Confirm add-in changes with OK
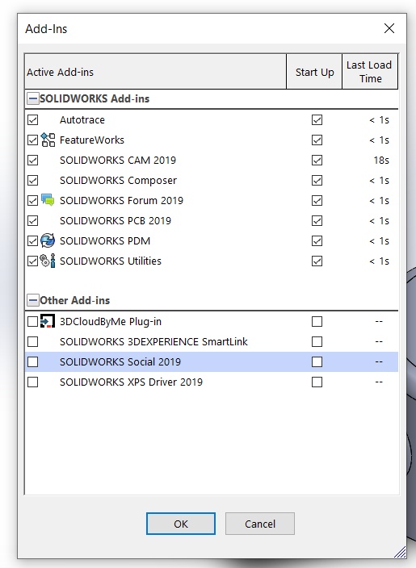 181,524
